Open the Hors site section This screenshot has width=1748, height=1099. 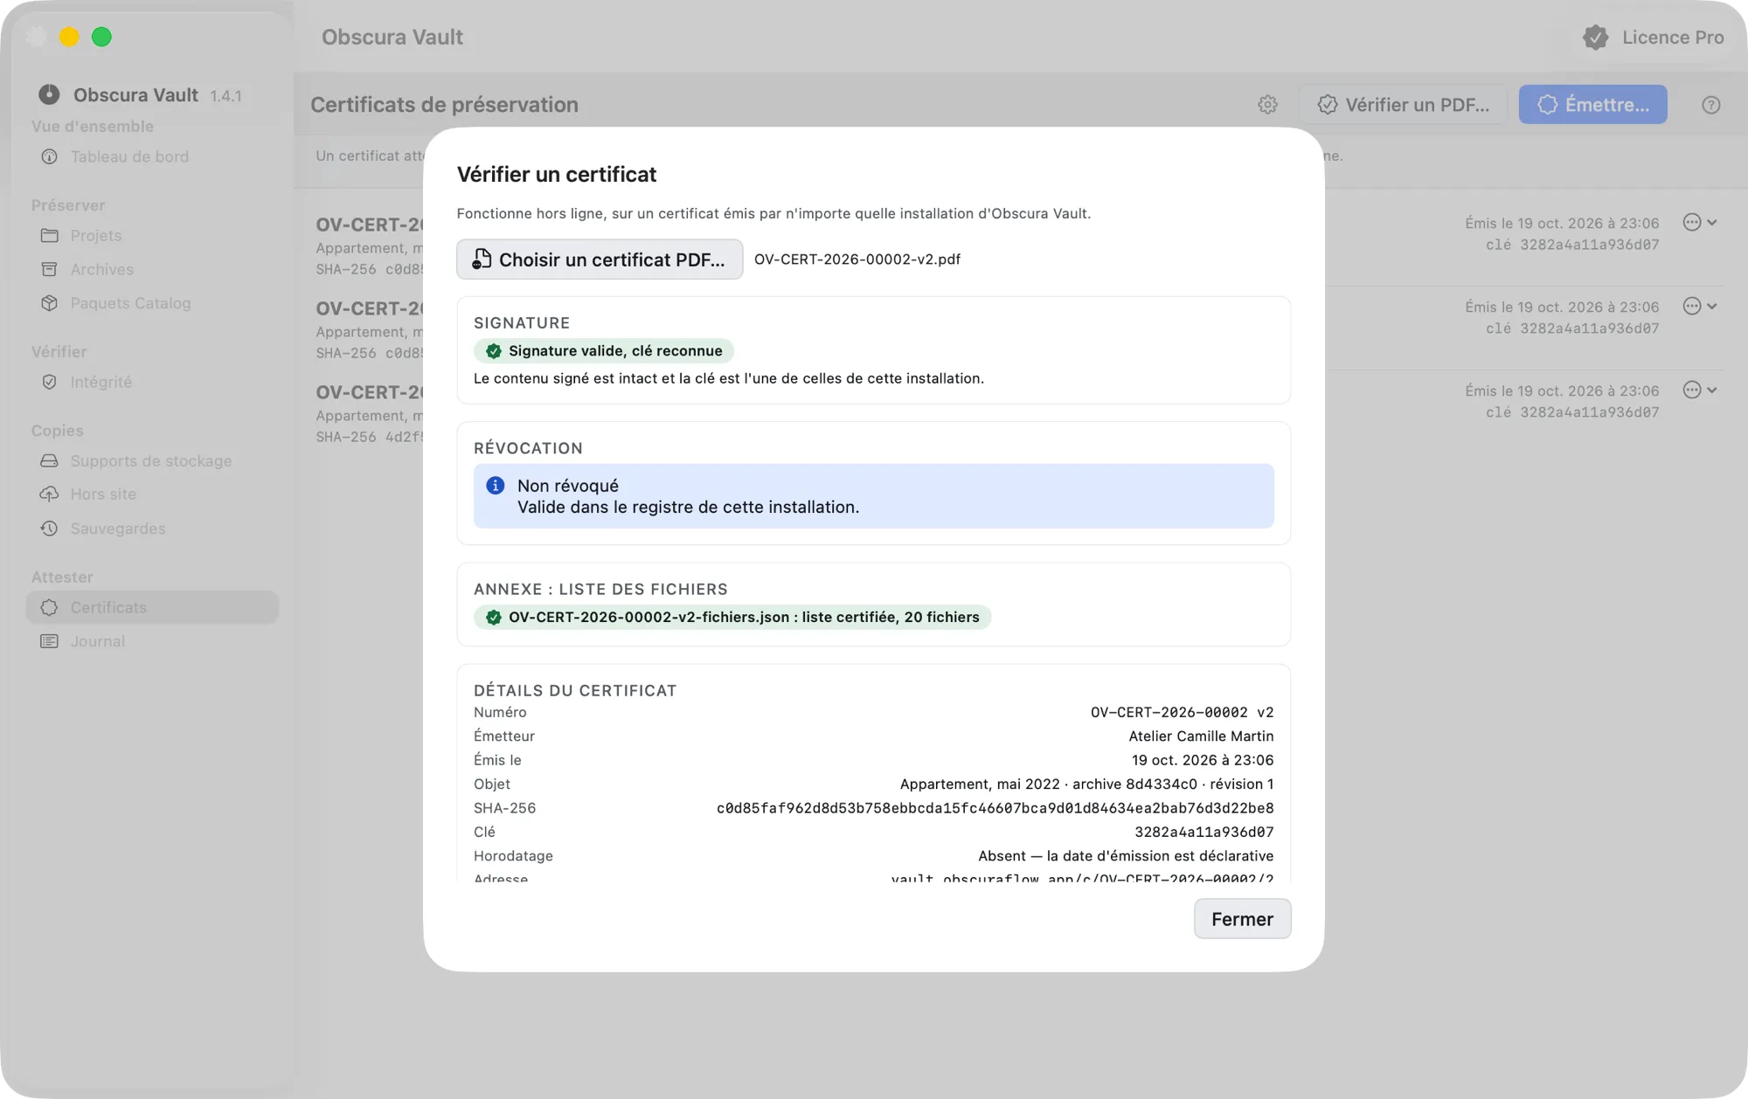pos(153,494)
